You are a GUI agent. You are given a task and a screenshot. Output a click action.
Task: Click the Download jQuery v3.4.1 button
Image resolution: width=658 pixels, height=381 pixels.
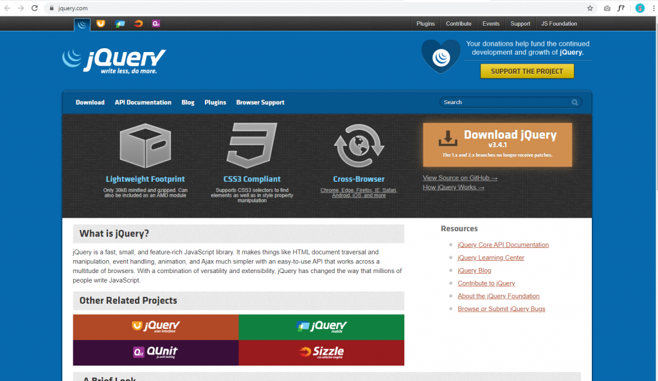497,145
